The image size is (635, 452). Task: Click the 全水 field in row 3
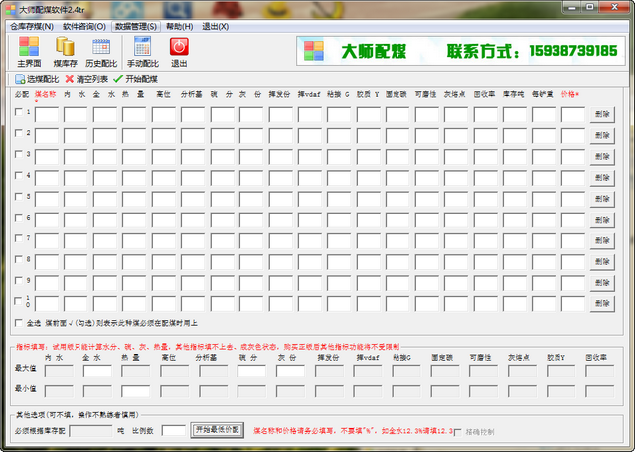point(105,157)
